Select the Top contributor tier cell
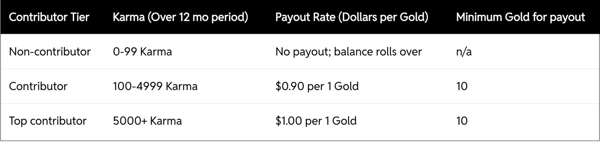Screen dimensions: 600x142 coord(48,121)
